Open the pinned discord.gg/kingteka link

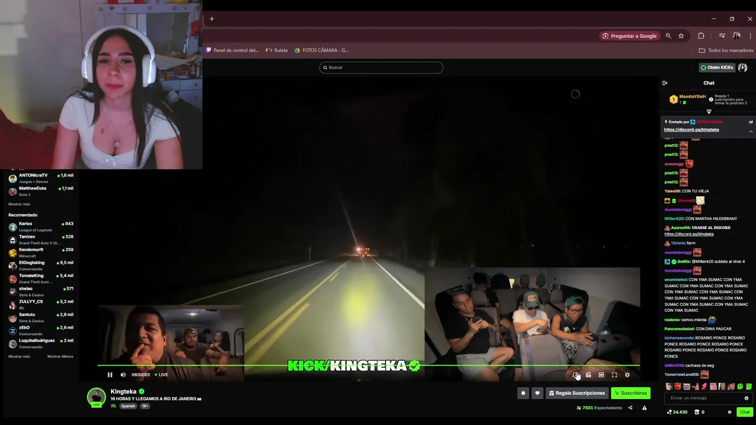[x=691, y=130]
